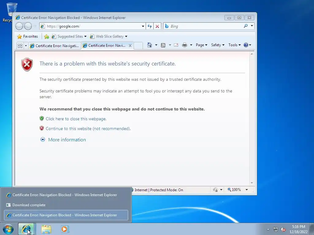Click the Help question mark icon
This screenshot has height=235, width=314.
point(246,45)
